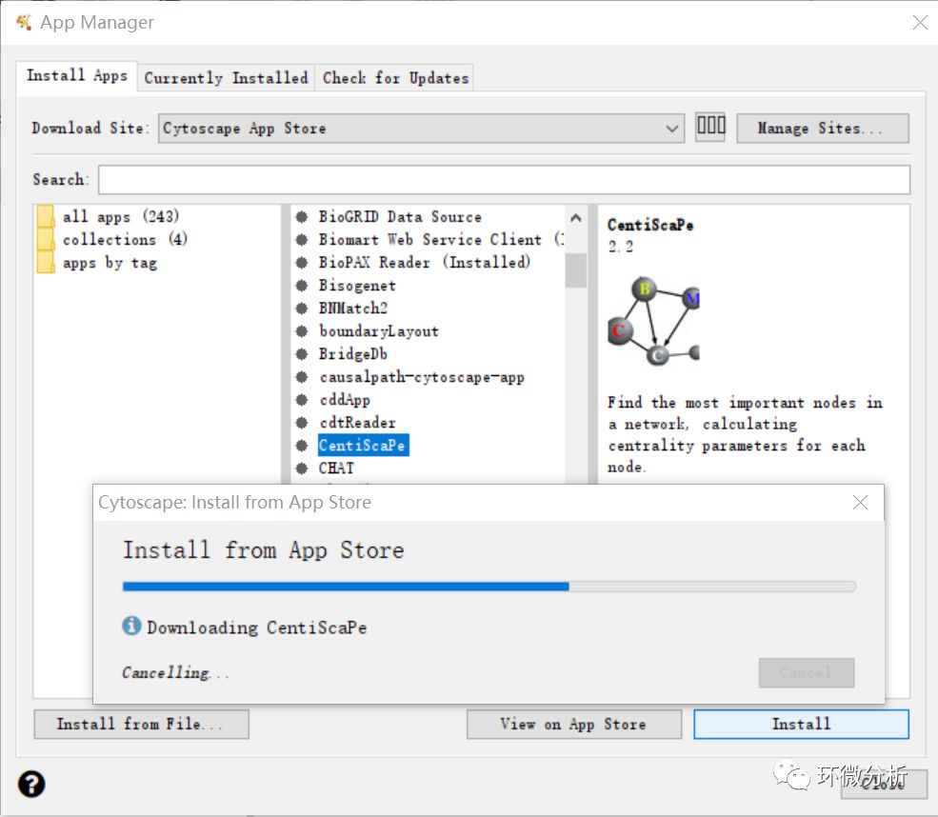Click the app list scroll-up arrow
Screen dimensions: 938x817
[575, 218]
